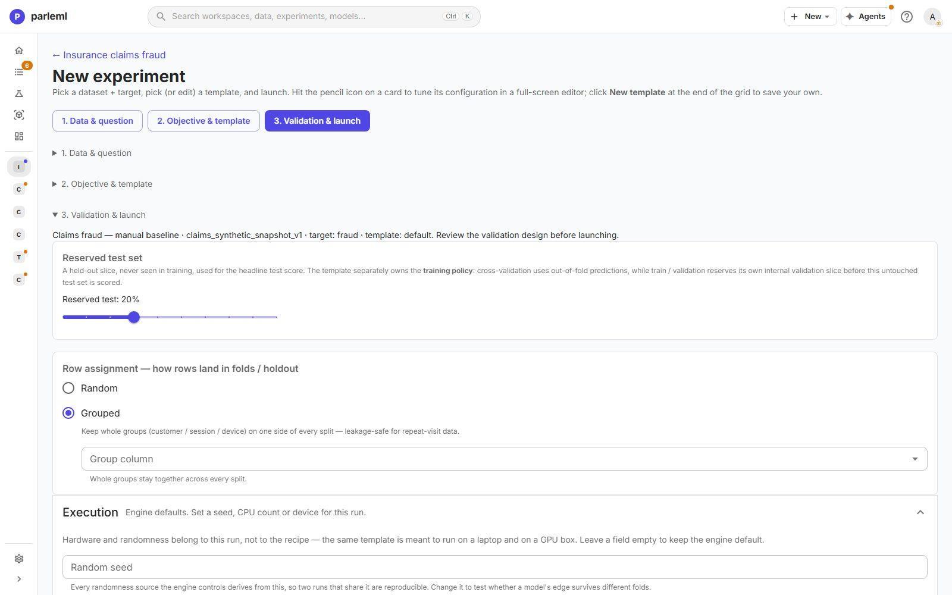Switch to '2. Objective & template' step tab
This screenshot has width=952, height=595.
pyautogui.click(x=203, y=121)
